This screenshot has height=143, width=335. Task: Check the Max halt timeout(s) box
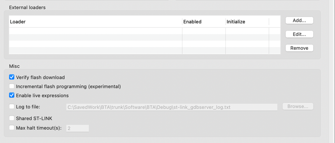click(12, 128)
